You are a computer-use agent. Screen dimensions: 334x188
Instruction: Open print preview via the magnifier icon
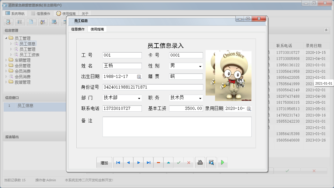tap(211, 162)
